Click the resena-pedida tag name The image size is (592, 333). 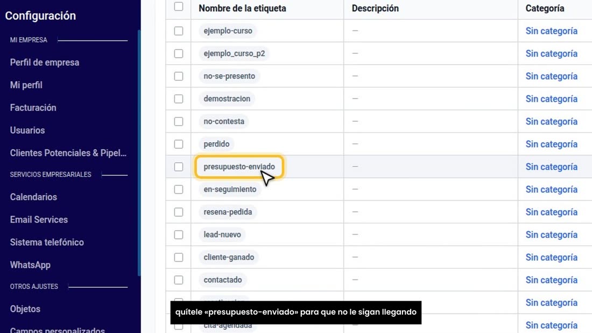(228, 212)
